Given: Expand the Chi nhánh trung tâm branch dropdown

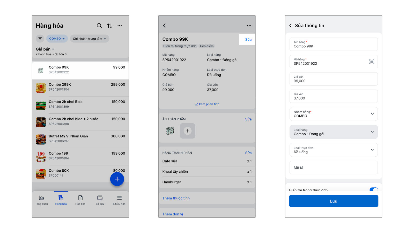Looking at the screenshot, I should pyautogui.click(x=90, y=39).
